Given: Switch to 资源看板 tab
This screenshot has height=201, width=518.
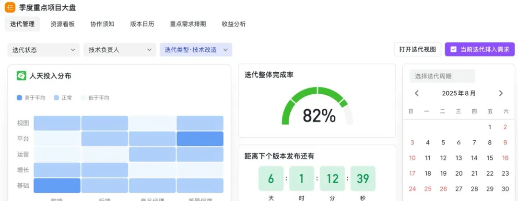Looking at the screenshot, I should tap(62, 24).
